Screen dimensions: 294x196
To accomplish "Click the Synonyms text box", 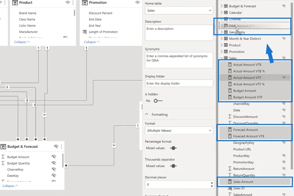I will pyautogui.click(x=179, y=60).
